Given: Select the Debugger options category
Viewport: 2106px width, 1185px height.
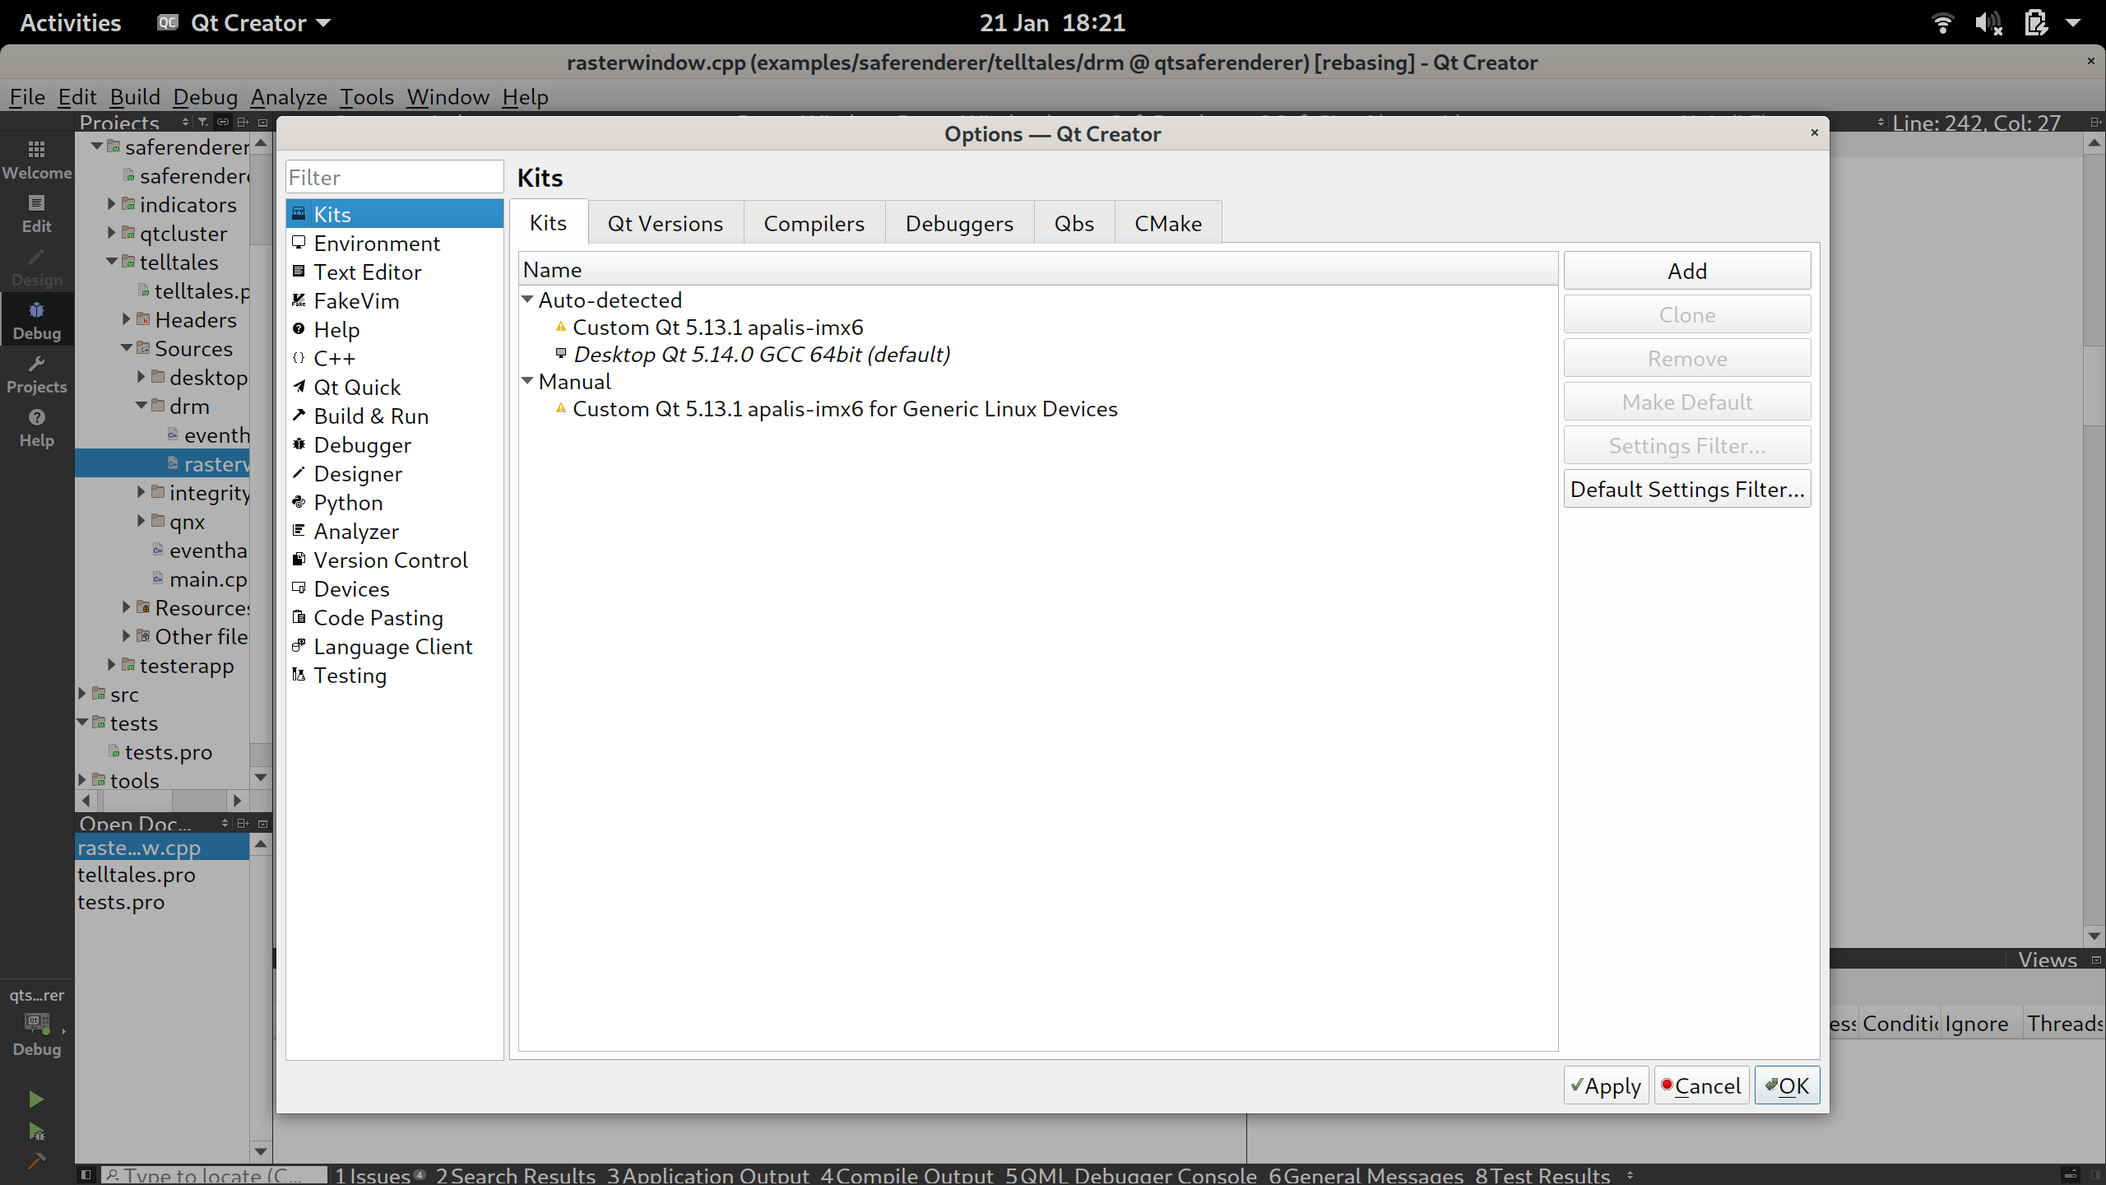Looking at the screenshot, I should pyautogui.click(x=394, y=445).
